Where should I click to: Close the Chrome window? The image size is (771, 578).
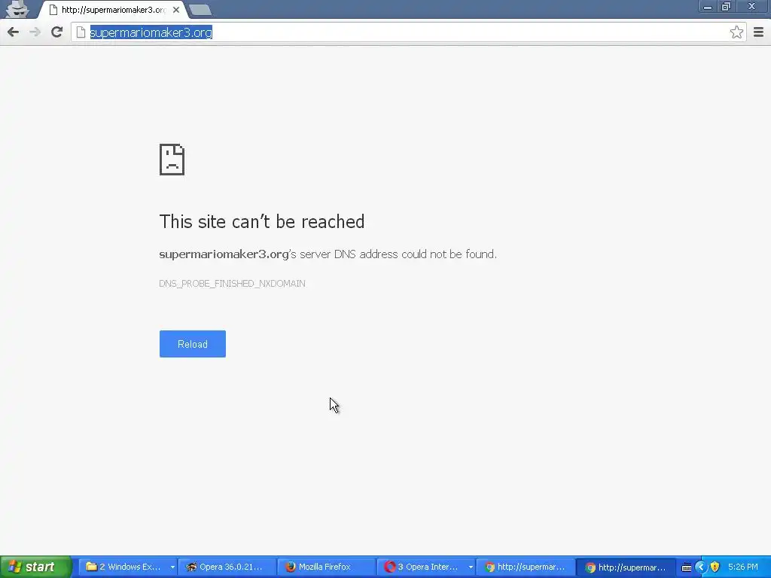(752, 6)
